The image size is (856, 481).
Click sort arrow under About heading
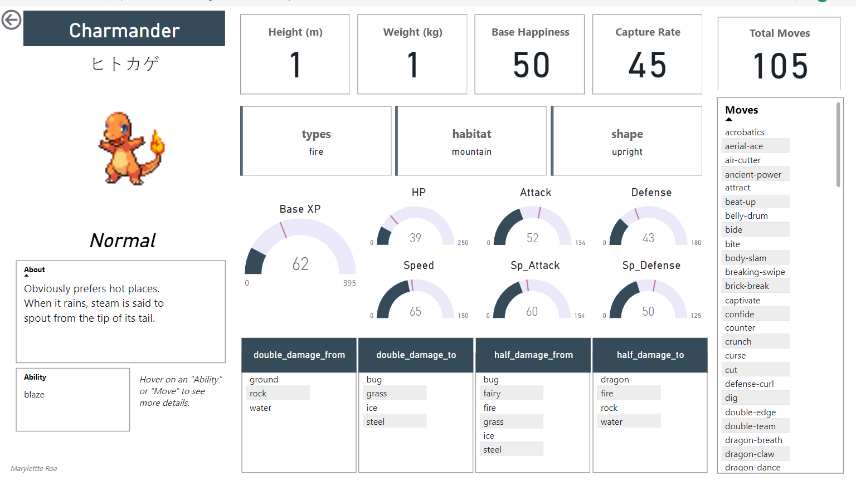[26, 276]
